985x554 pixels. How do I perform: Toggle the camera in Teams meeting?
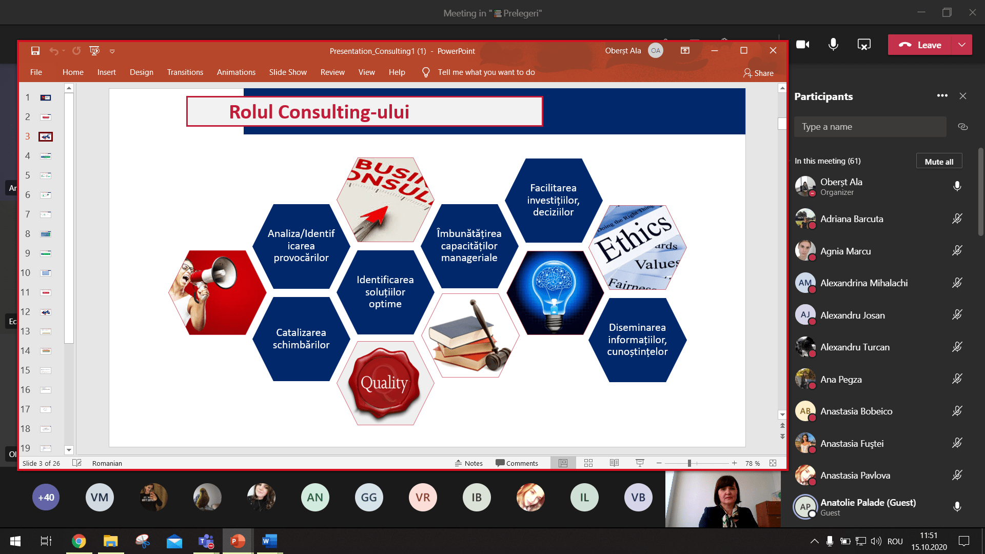[x=803, y=45]
